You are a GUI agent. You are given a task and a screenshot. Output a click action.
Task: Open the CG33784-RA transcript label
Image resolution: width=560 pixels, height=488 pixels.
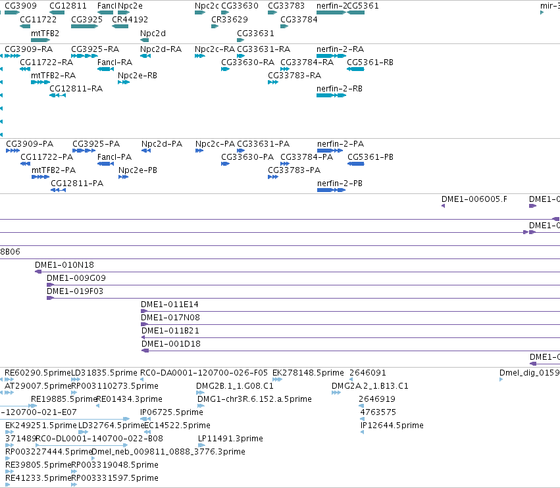(x=307, y=62)
